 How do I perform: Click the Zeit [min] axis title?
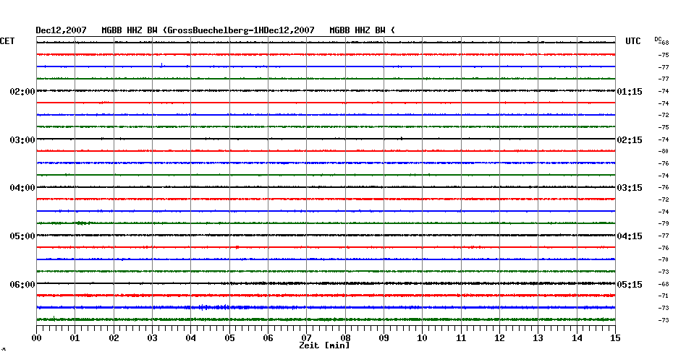324,345
